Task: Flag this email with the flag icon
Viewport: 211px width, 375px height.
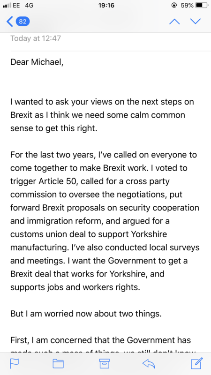Action: (14, 364)
